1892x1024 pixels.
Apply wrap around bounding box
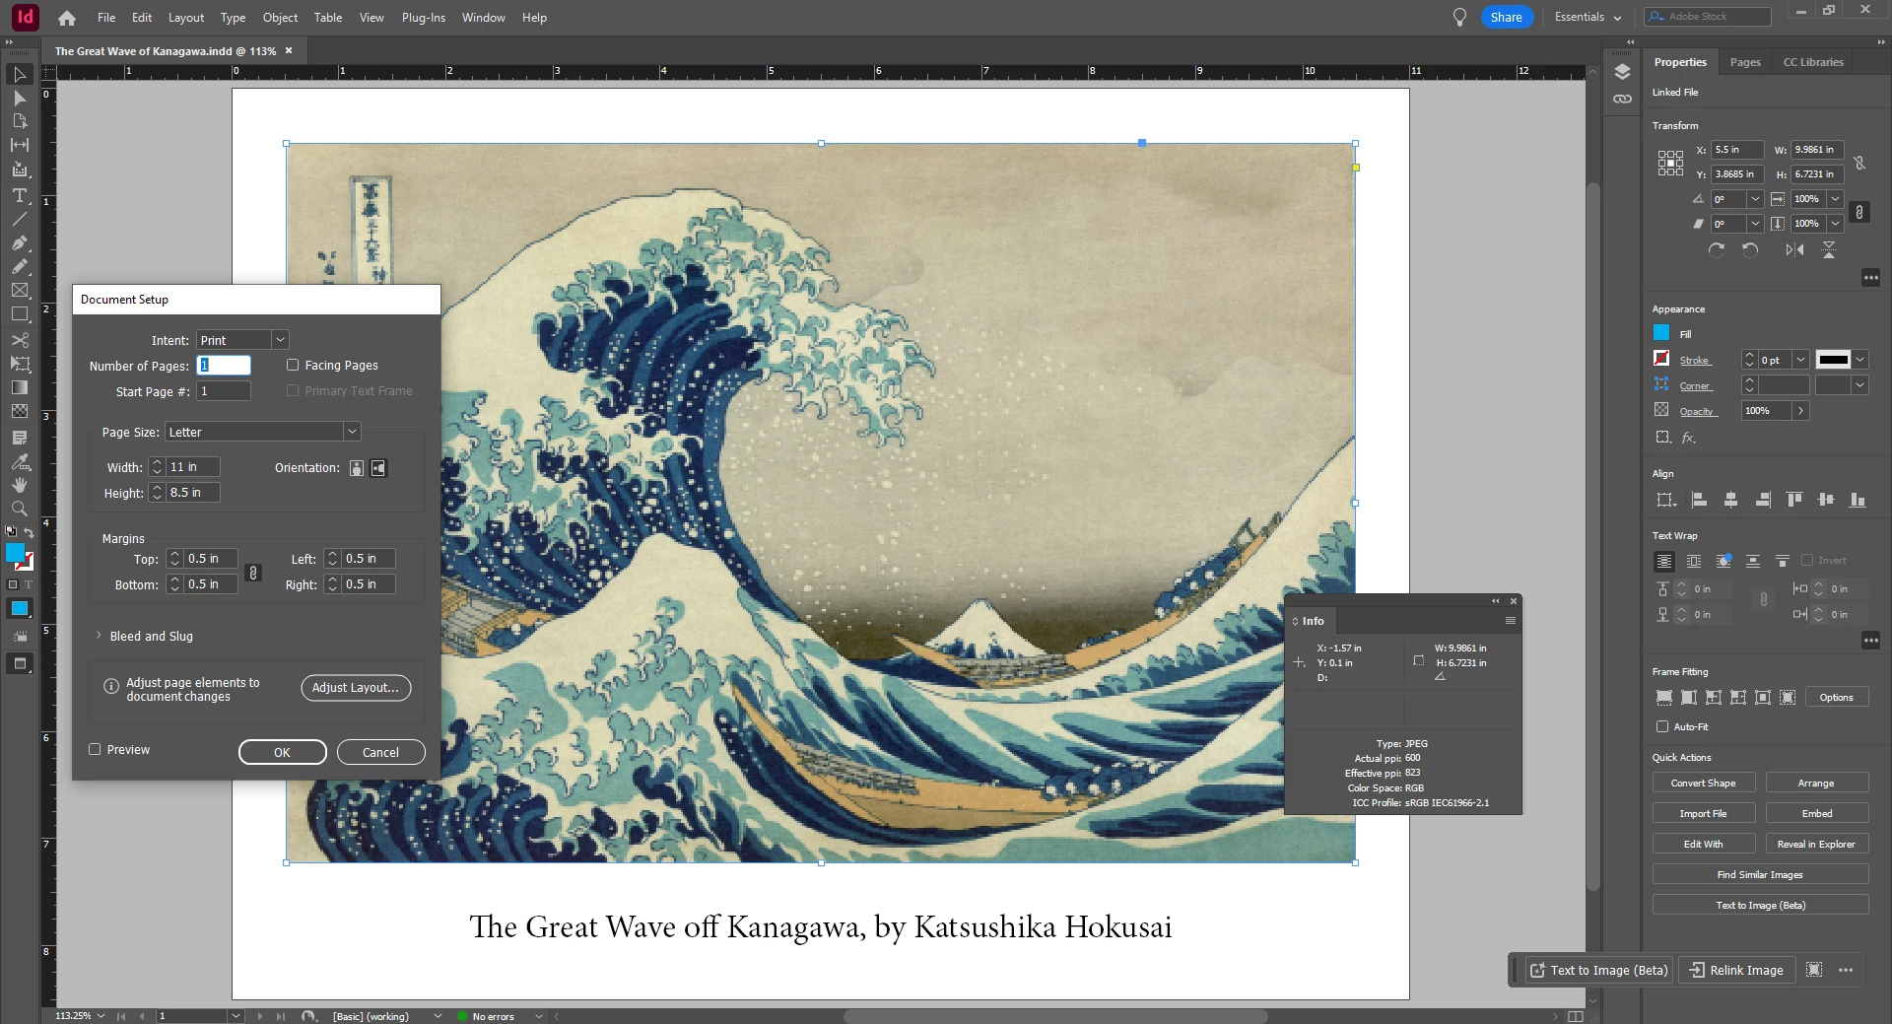click(x=1694, y=562)
